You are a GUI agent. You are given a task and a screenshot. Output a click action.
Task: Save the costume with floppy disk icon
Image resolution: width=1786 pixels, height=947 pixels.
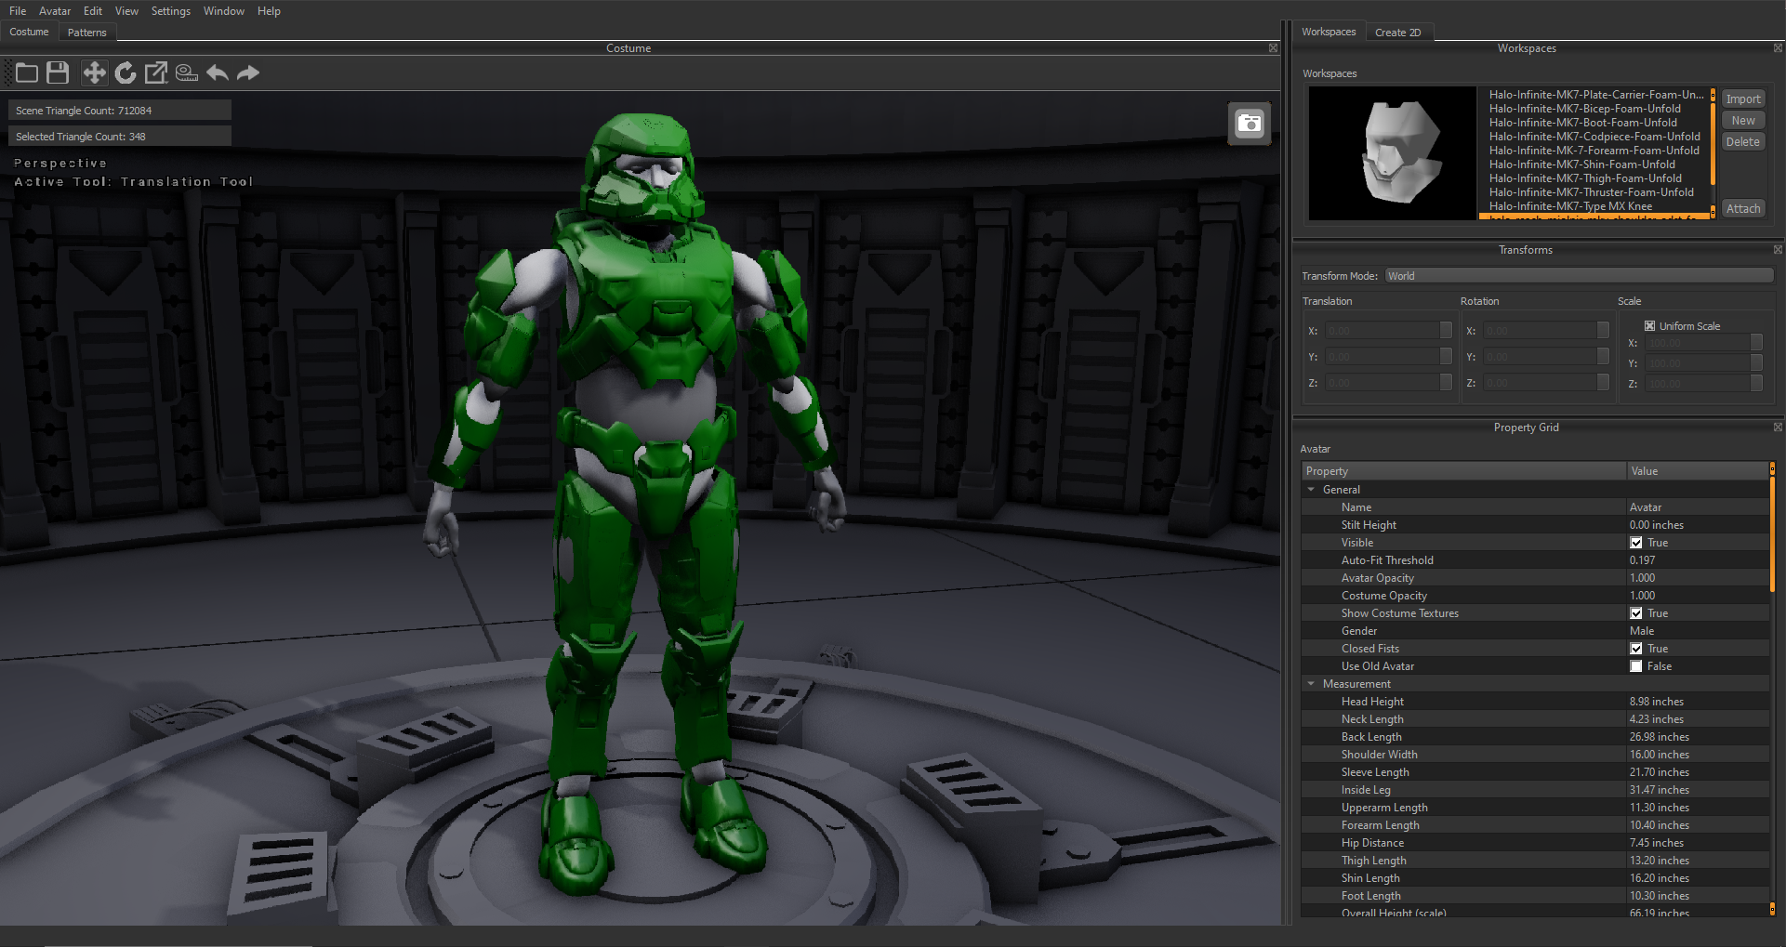pos(58,72)
